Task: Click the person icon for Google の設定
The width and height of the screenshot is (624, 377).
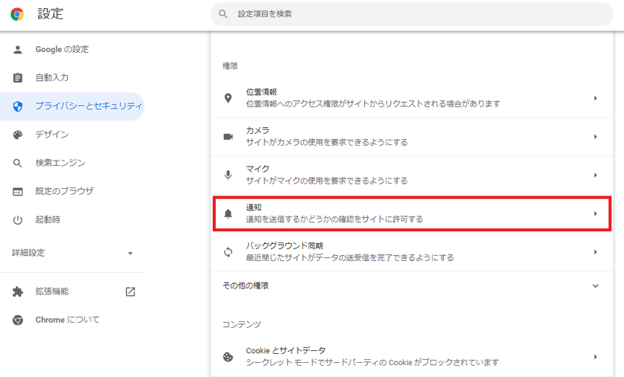Action: point(18,50)
